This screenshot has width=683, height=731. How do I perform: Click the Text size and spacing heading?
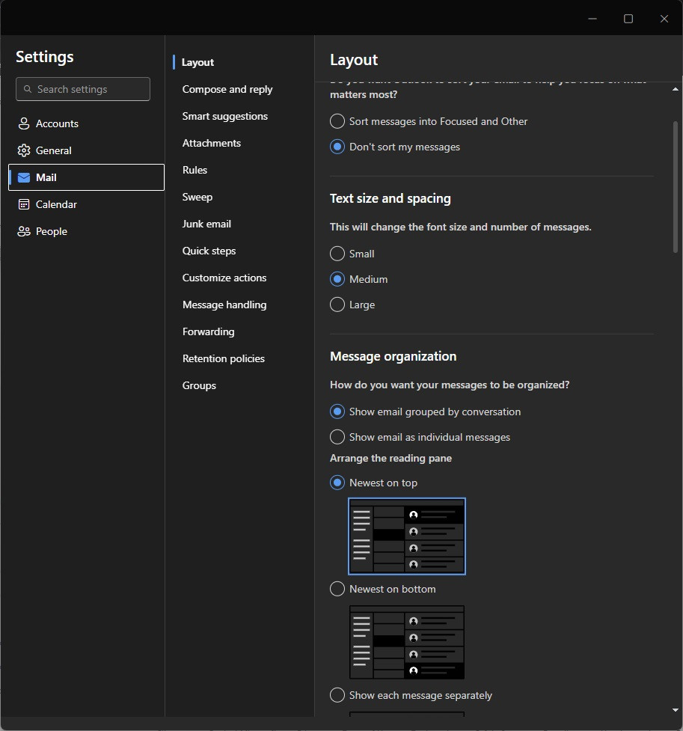(390, 198)
